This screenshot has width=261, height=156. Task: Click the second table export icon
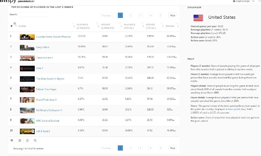[x=20, y=140]
